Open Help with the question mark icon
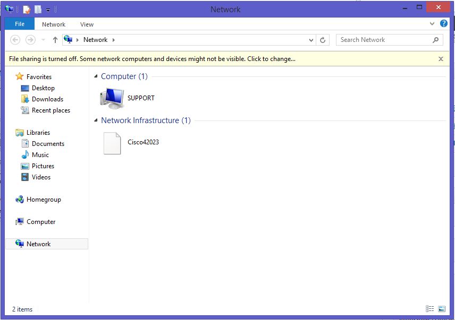455x320 pixels. (444, 23)
